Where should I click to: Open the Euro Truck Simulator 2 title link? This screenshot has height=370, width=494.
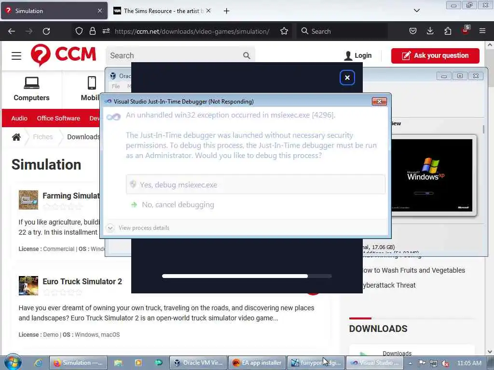[x=82, y=281]
